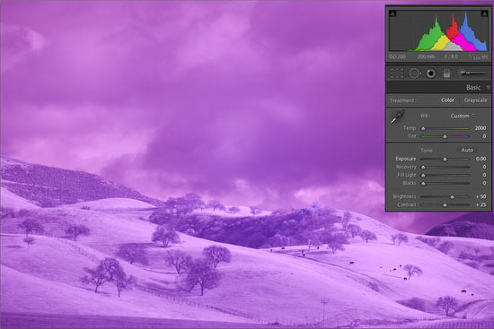This screenshot has height=329, width=494.
Task: Activate the Spot Removal tool
Action: click(x=415, y=74)
